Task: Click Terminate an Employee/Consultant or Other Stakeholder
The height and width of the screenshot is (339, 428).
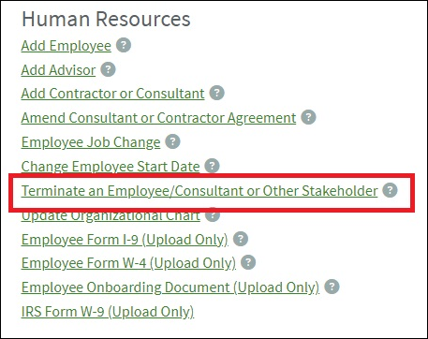Action: (x=199, y=191)
